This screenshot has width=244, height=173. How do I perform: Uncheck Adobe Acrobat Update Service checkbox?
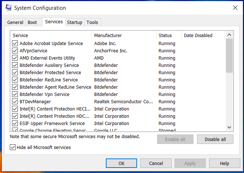[15, 43]
